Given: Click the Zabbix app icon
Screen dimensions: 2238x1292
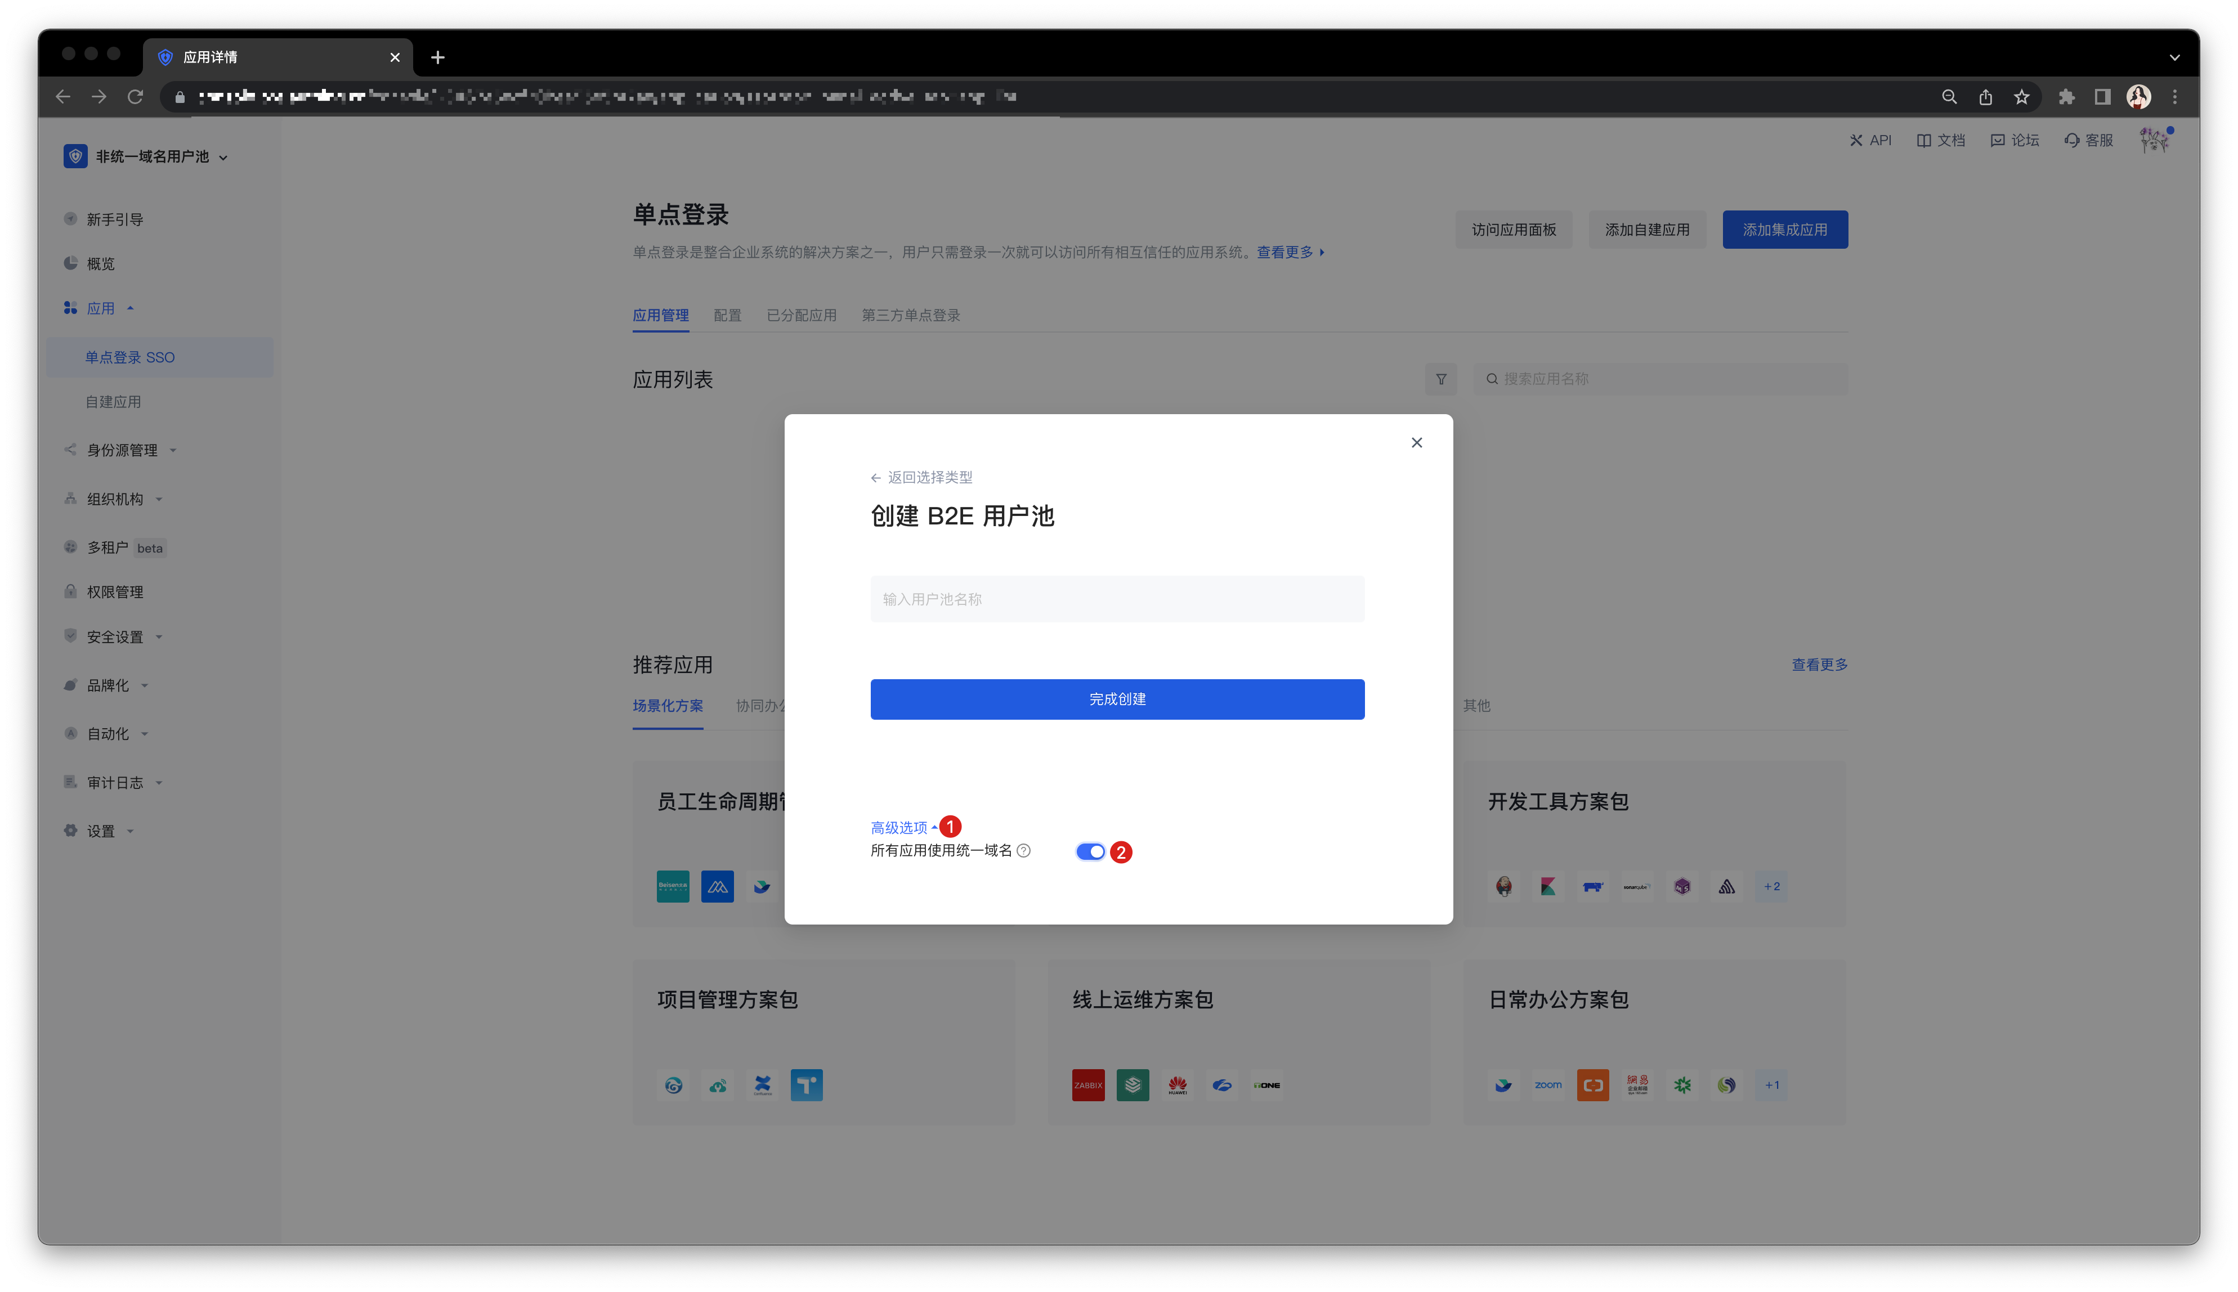Looking at the screenshot, I should pos(1088,1084).
